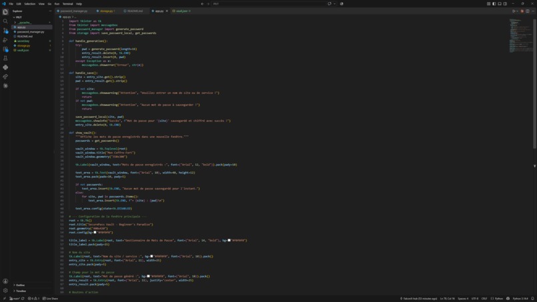Click the remote window indicator in status bar
The height and width of the screenshot is (302, 537).
[4, 299]
